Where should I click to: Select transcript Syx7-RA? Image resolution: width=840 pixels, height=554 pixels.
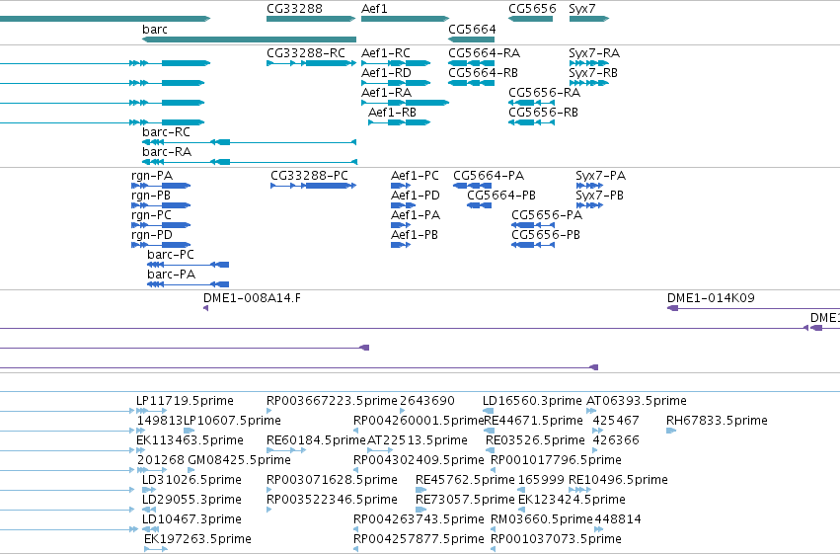(x=588, y=63)
